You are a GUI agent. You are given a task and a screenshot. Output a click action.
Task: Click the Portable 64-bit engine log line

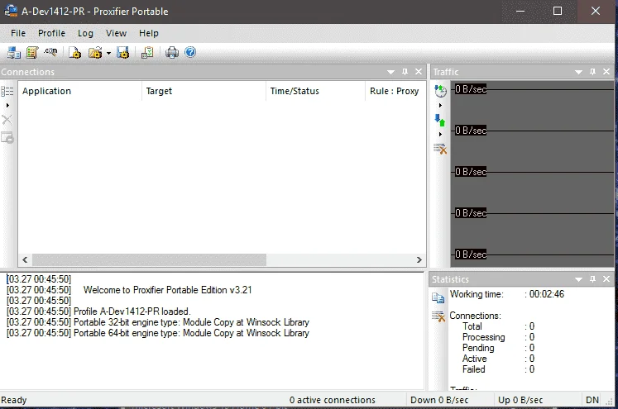158,333
